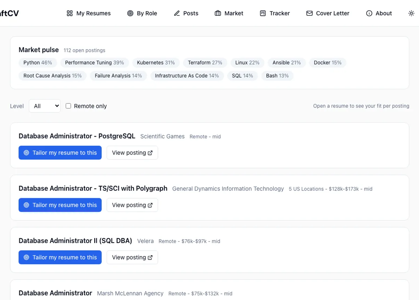View posting for General Dynamics Information Technology
Viewport: 419px width, 300px height.
(132, 205)
